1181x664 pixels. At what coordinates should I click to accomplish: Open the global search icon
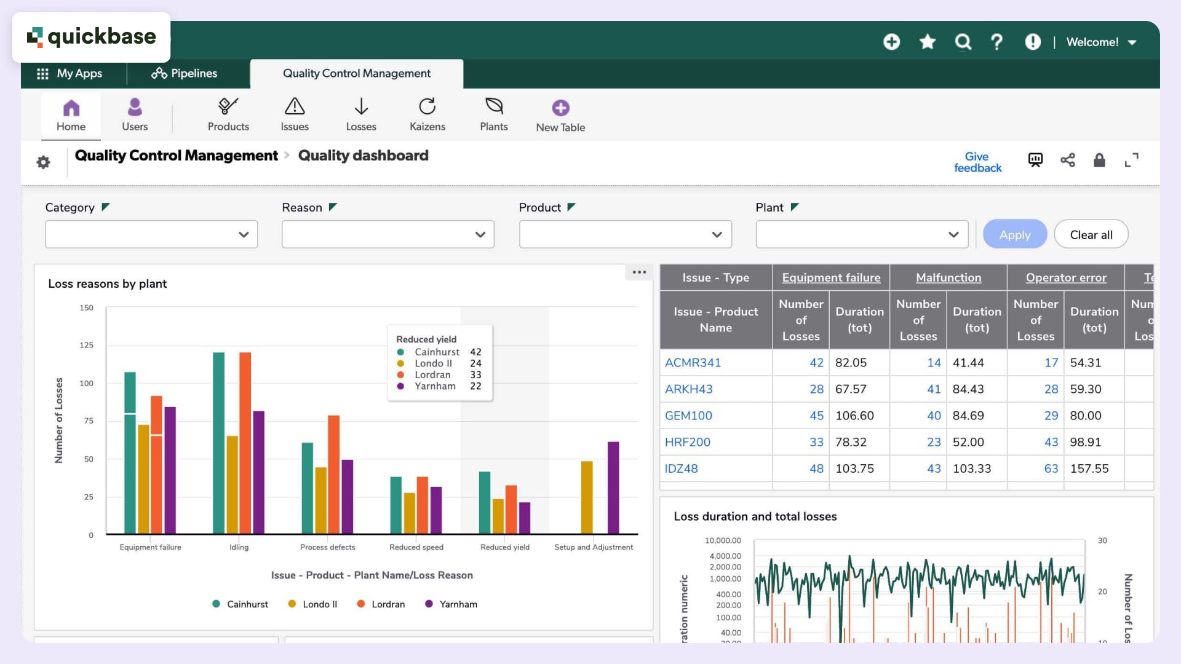point(962,42)
